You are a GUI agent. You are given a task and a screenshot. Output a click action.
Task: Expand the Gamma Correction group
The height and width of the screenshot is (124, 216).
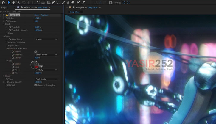(x=7, y=43)
